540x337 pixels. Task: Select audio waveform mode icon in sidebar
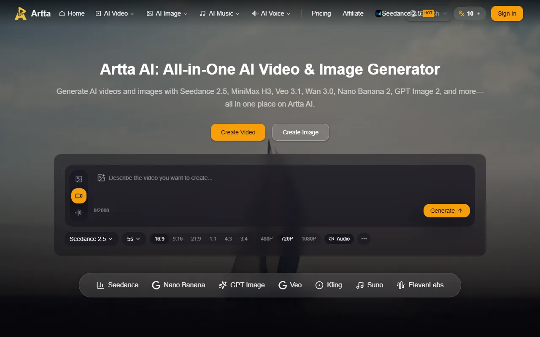tap(79, 213)
